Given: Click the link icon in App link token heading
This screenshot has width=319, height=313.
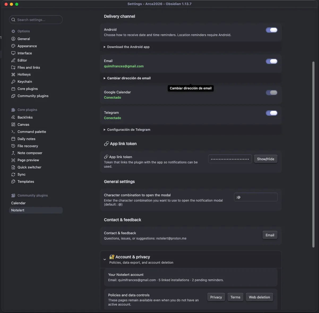Looking at the screenshot, I should pos(107,144).
